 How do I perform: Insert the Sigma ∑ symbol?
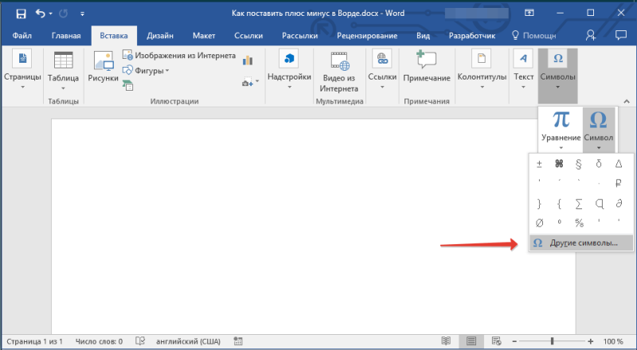coord(579,204)
